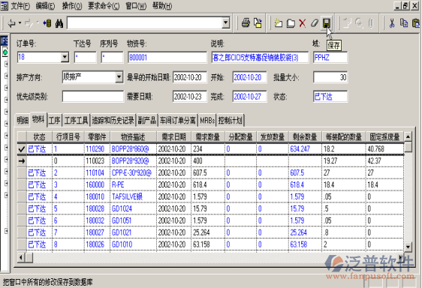422x288 pixels.
Task: Click the 优先级类别 input field
Action: [x=93, y=97]
